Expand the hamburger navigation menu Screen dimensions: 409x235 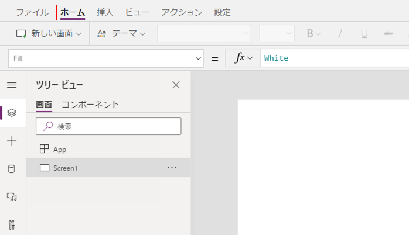12,85
